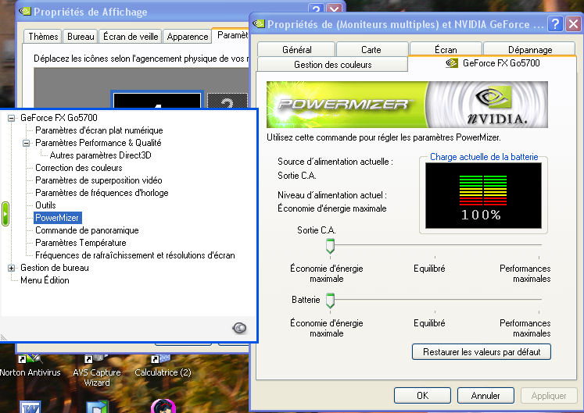Switch to the Carte tab
This screenshot has height=413, width=584.
coord(371,50)
